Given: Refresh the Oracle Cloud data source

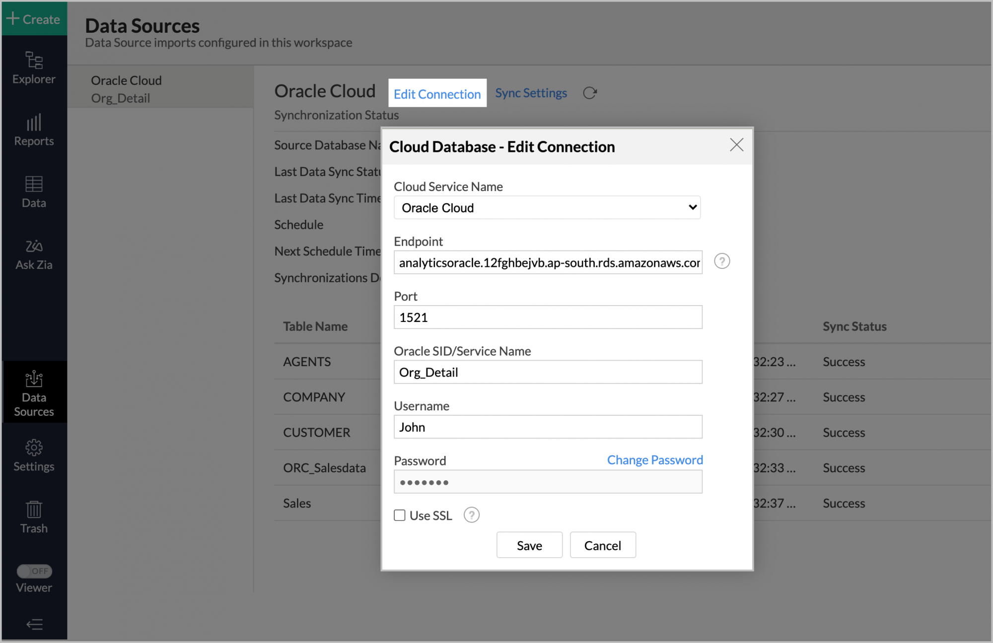Looking at the screenshot, I should pyautogui.click(x=590, y=92).
